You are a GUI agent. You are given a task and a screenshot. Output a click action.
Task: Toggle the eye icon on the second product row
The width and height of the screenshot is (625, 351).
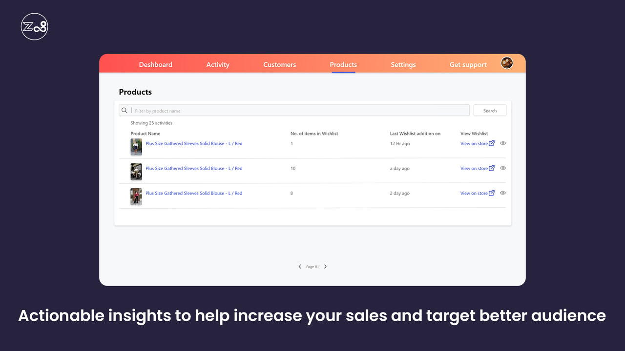pyautogui.click(x=502, y=168)
